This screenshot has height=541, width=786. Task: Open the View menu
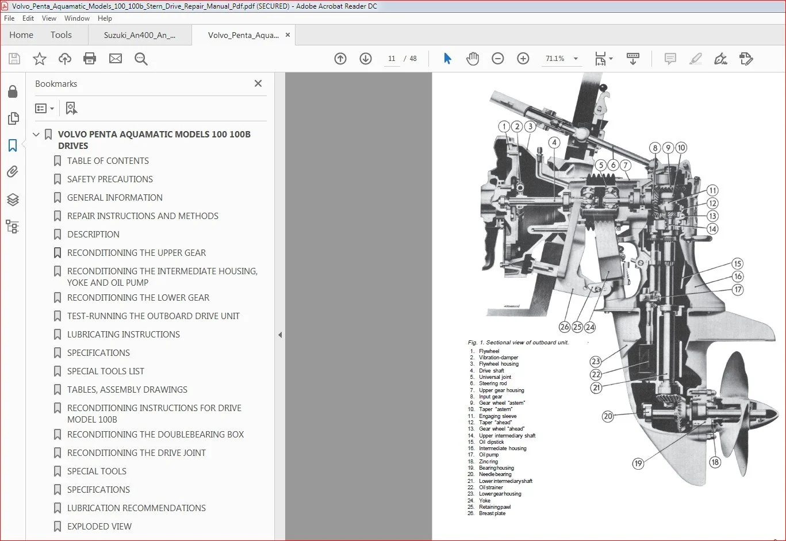(x=49, y=18)
